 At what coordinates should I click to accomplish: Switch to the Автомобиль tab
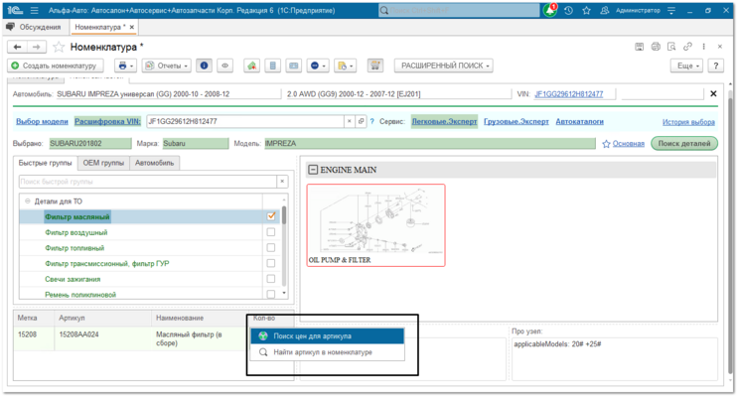pos(154,163)
